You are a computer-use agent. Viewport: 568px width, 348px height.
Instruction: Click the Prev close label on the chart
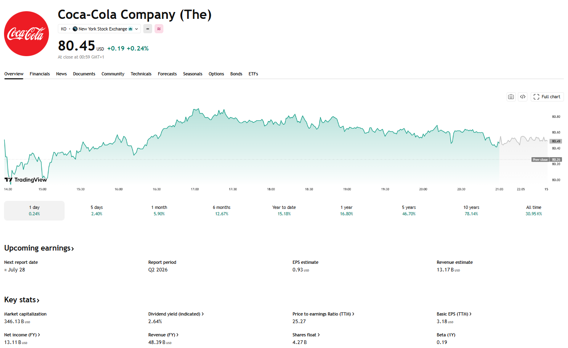tap(540, 160)
